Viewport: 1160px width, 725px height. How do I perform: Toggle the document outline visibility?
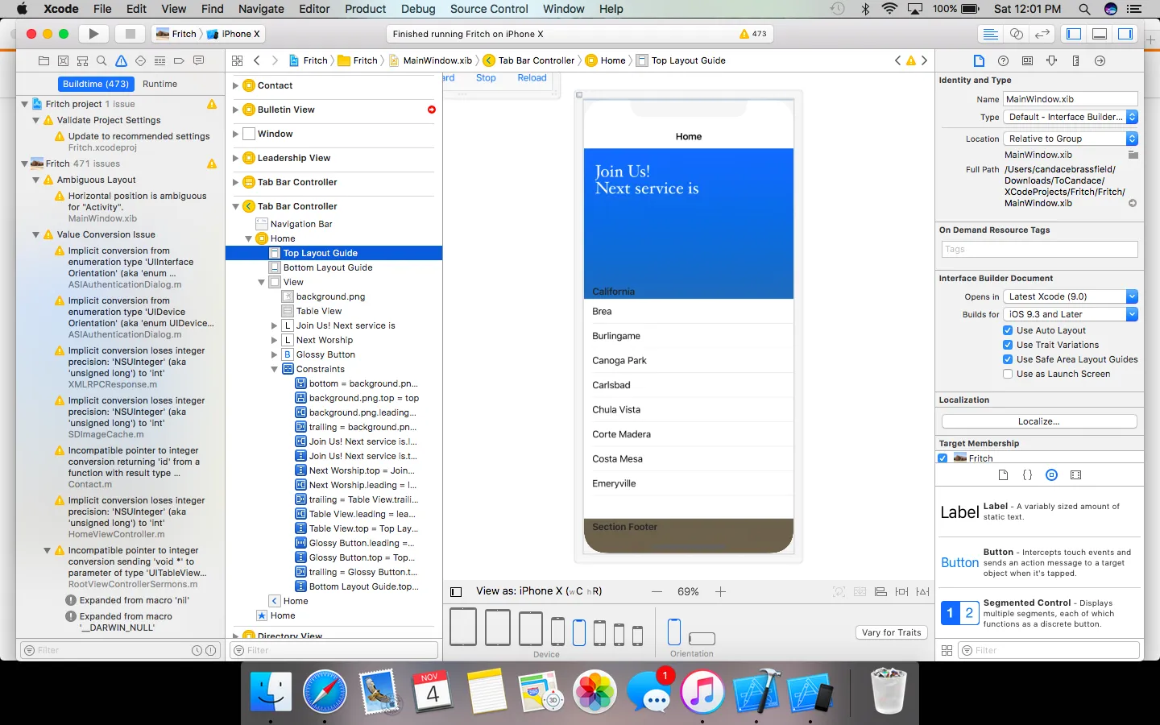coord(456,592)
